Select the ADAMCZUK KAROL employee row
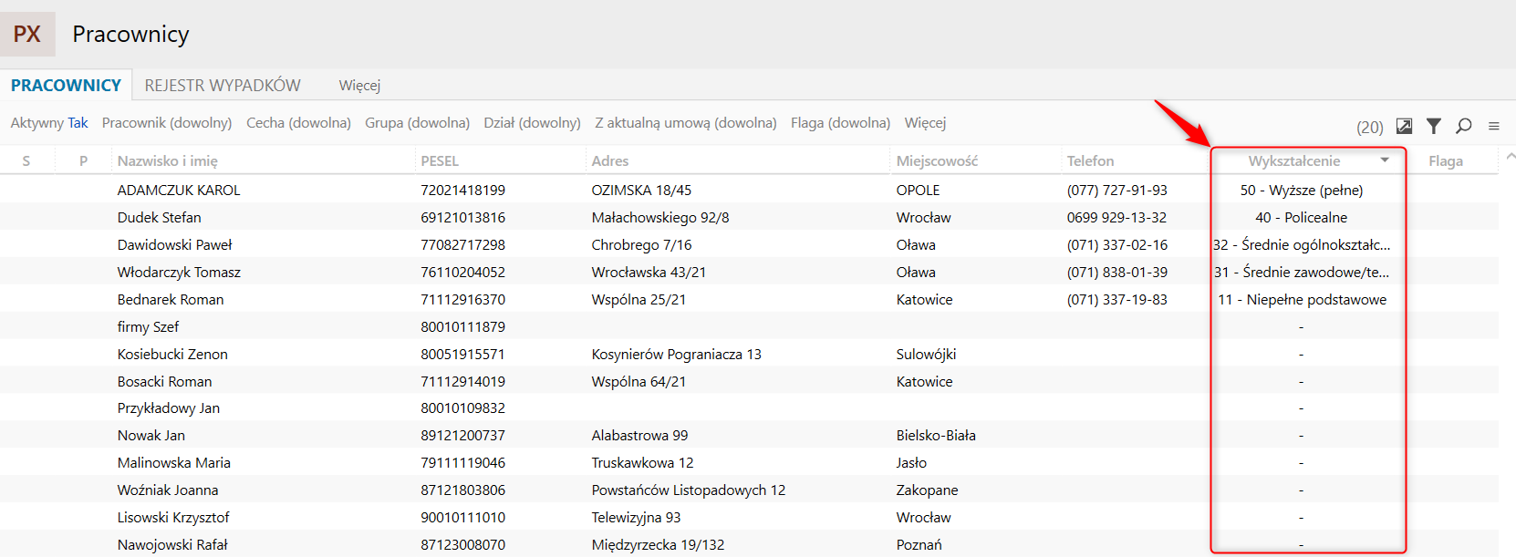 179,191
